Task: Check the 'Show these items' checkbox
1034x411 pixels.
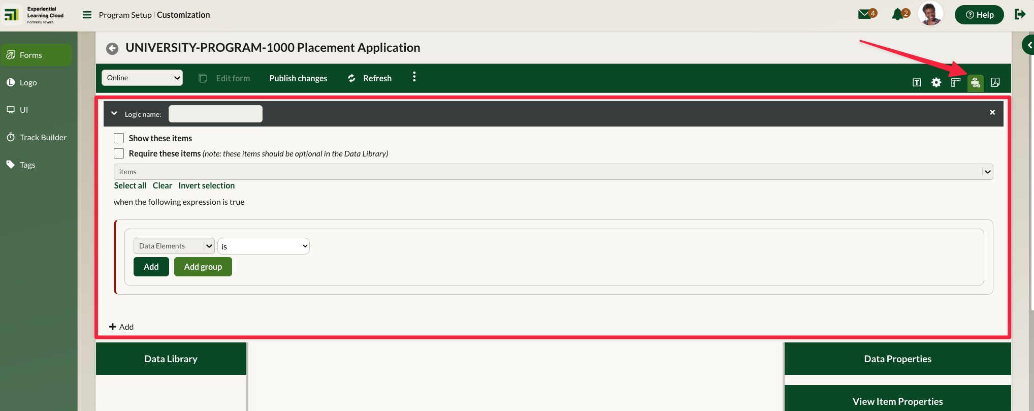Action: [119, 138]
